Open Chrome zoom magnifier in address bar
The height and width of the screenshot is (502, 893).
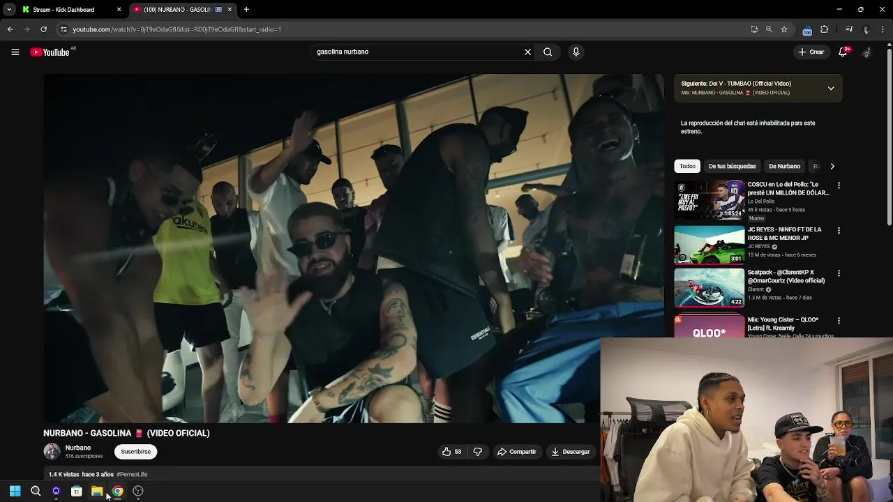coord(769,29)
